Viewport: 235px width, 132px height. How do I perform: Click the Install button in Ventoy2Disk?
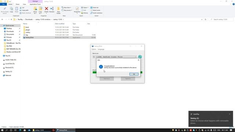click(107, 78)
